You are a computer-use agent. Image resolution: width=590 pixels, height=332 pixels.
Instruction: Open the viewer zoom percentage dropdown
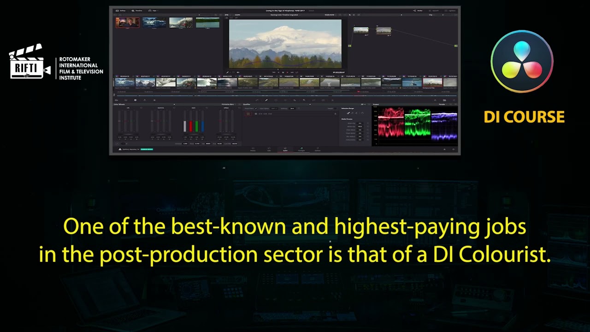tap(228, 15)
